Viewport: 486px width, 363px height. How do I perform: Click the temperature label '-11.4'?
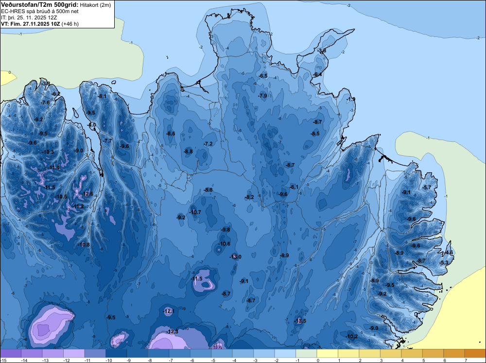point(53,168)
